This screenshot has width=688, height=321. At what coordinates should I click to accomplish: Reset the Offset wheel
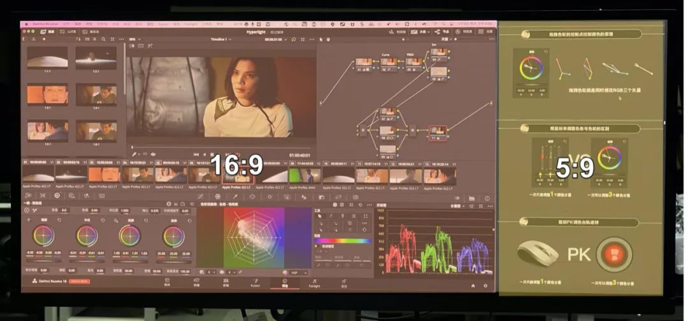(190, 221)
